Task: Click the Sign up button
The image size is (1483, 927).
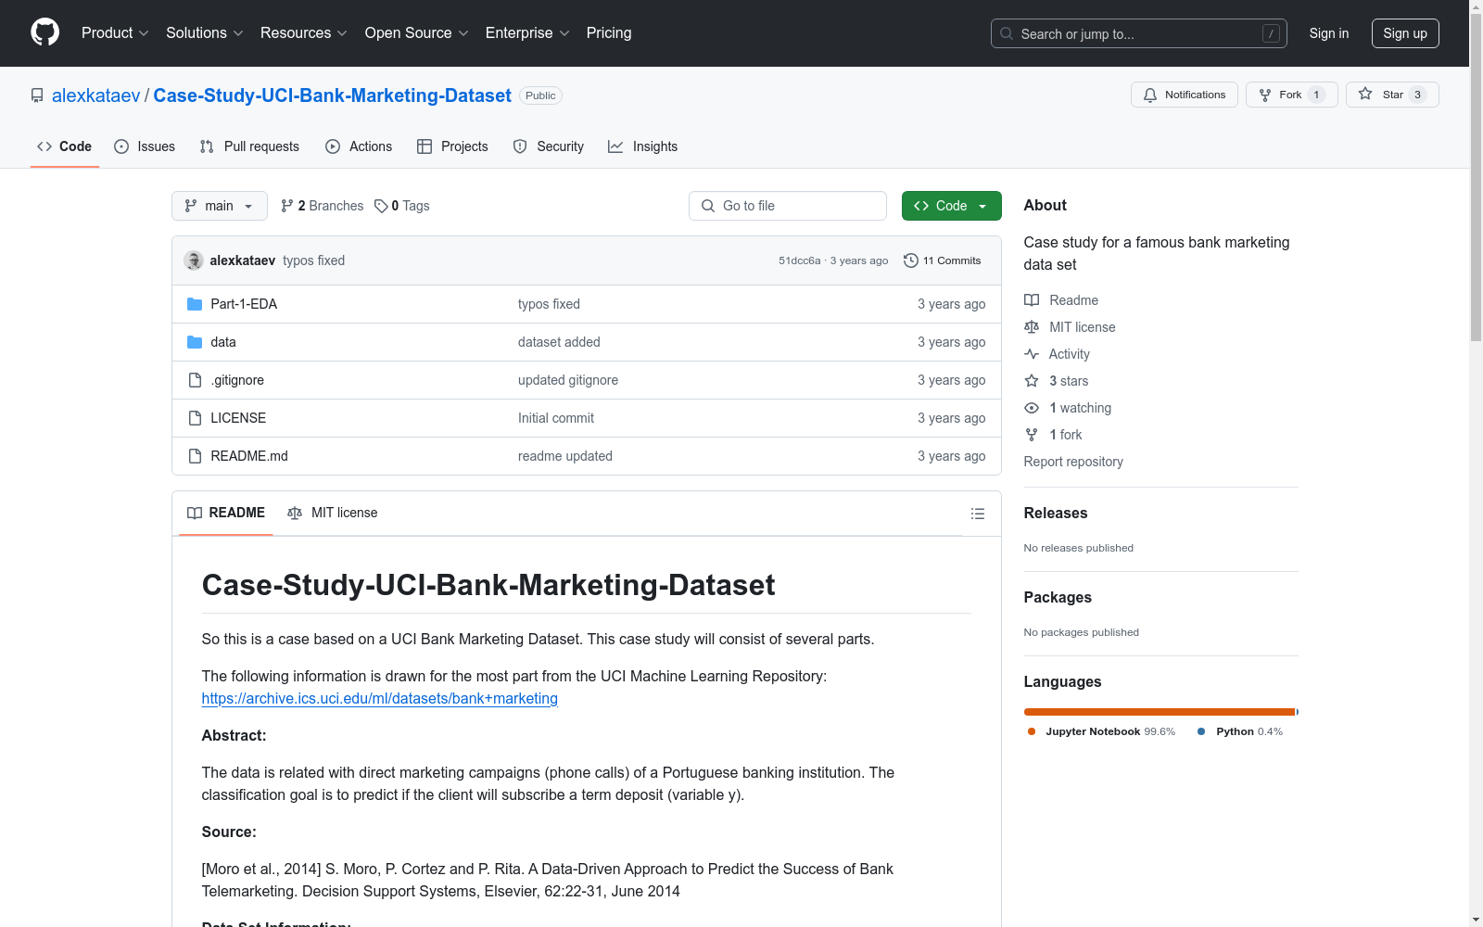Action: [x=1405, y=33]
